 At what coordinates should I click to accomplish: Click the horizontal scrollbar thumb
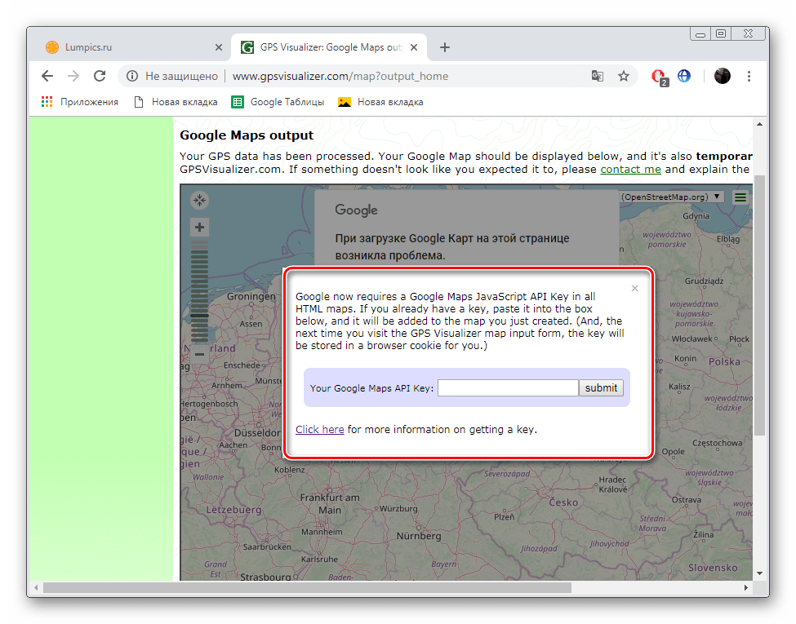pos(307,587)
